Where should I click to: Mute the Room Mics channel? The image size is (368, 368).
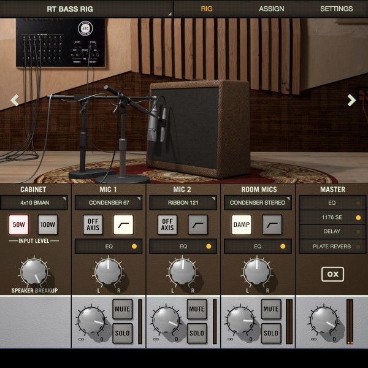(x=271, y=309)
